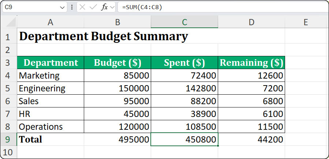329x159 pixels.
Task: Click Sales budget value 95000
Action: pyautogui.click(x=117, y=101)
